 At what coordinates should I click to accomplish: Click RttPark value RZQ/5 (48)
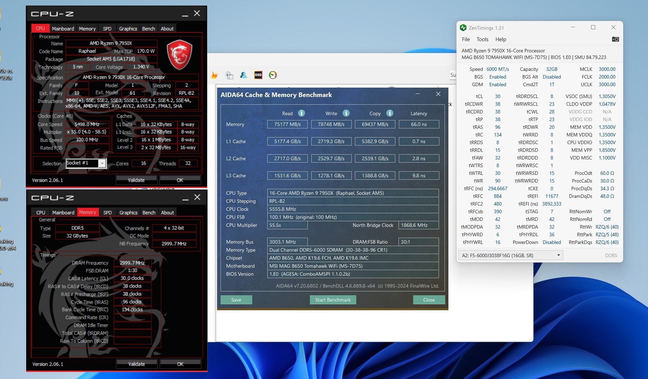(x=607, y=235)
